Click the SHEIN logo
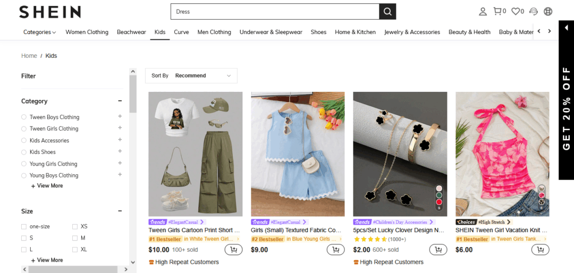The image size is (574, 273). (50, 12)
